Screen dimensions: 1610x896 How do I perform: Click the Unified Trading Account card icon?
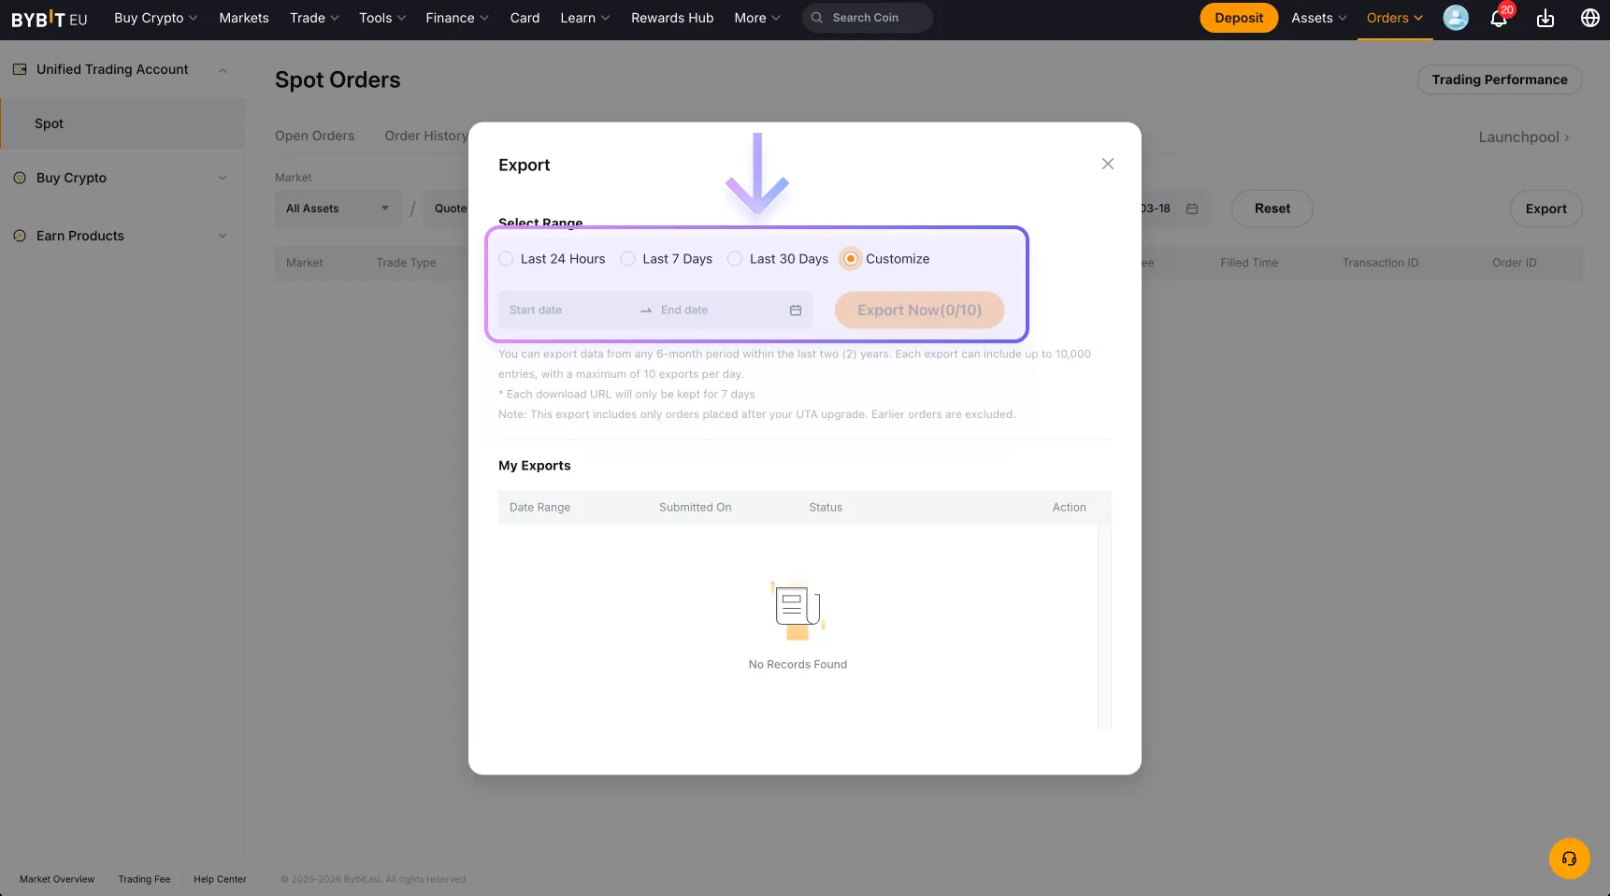click(20, 68)
